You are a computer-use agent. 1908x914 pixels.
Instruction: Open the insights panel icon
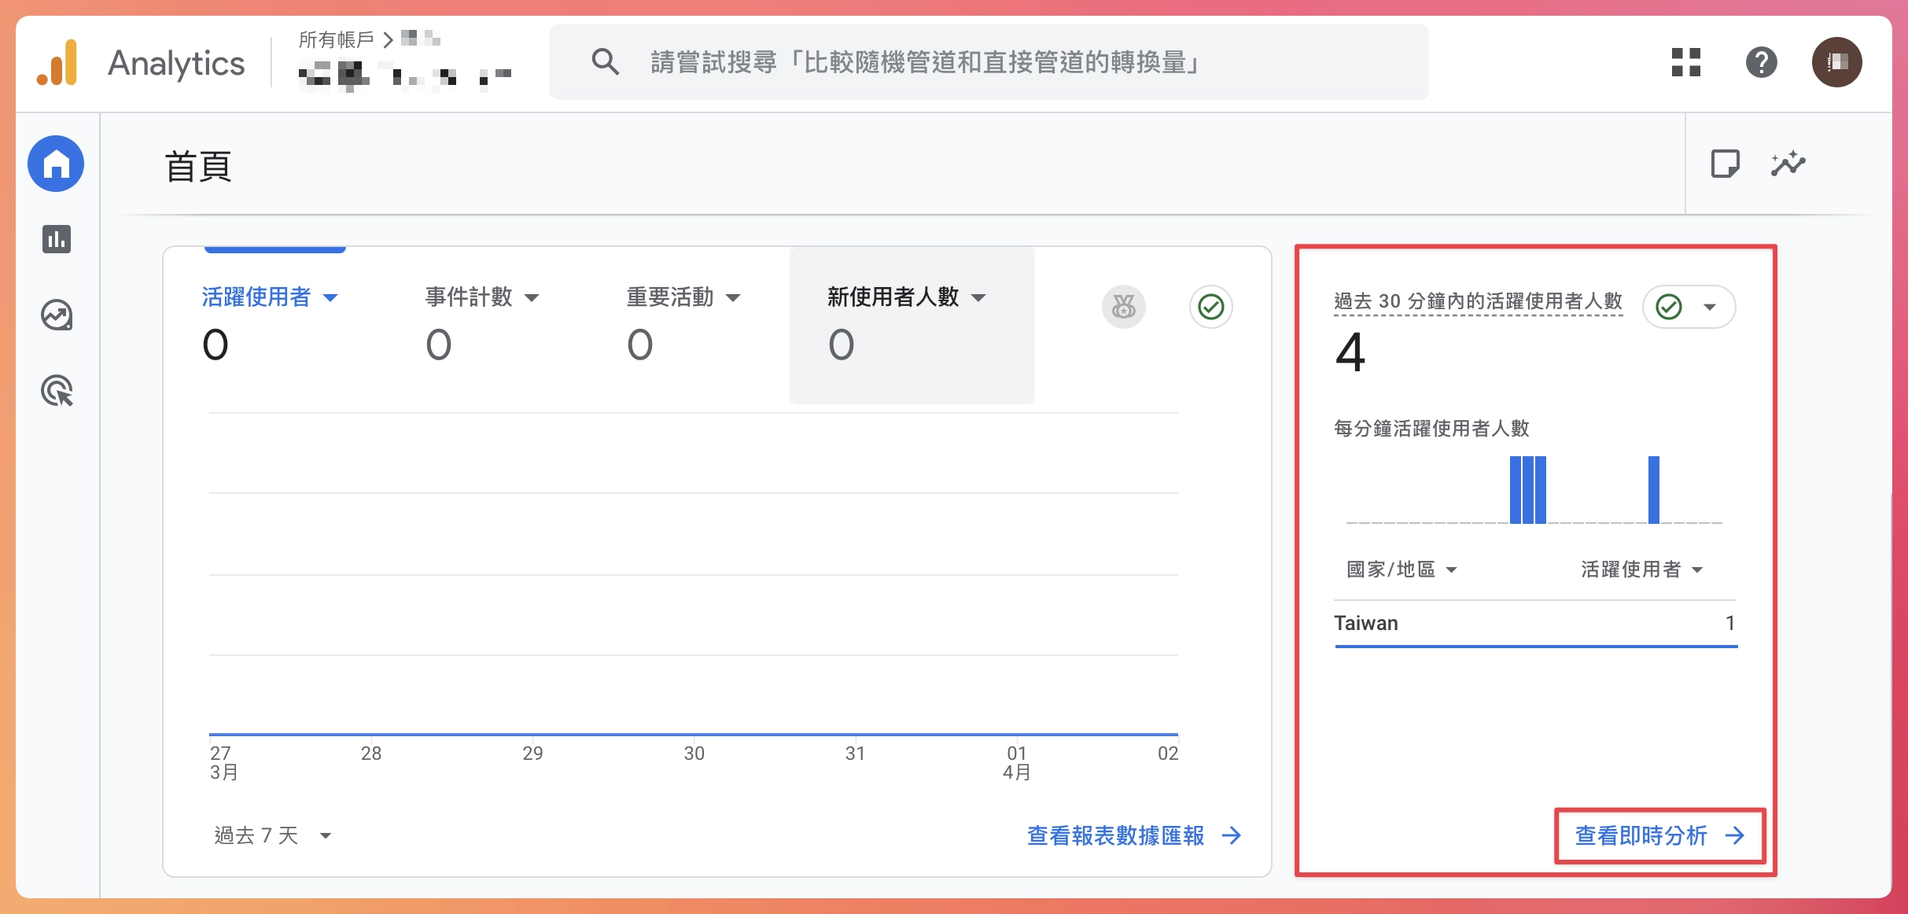[1788, 164]
